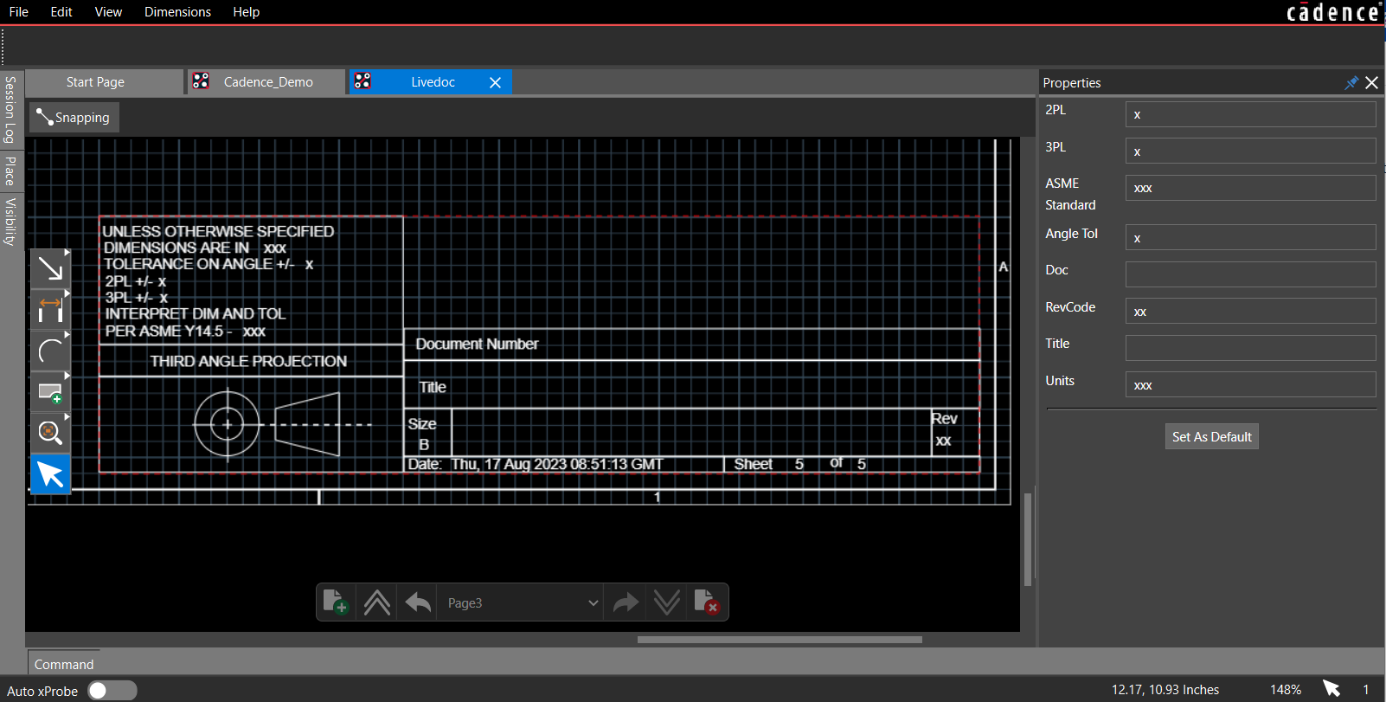This screenshot has width=1386, height=702.
Task: Jump to last page with double down arrows
Action: [x=666, y=602]
